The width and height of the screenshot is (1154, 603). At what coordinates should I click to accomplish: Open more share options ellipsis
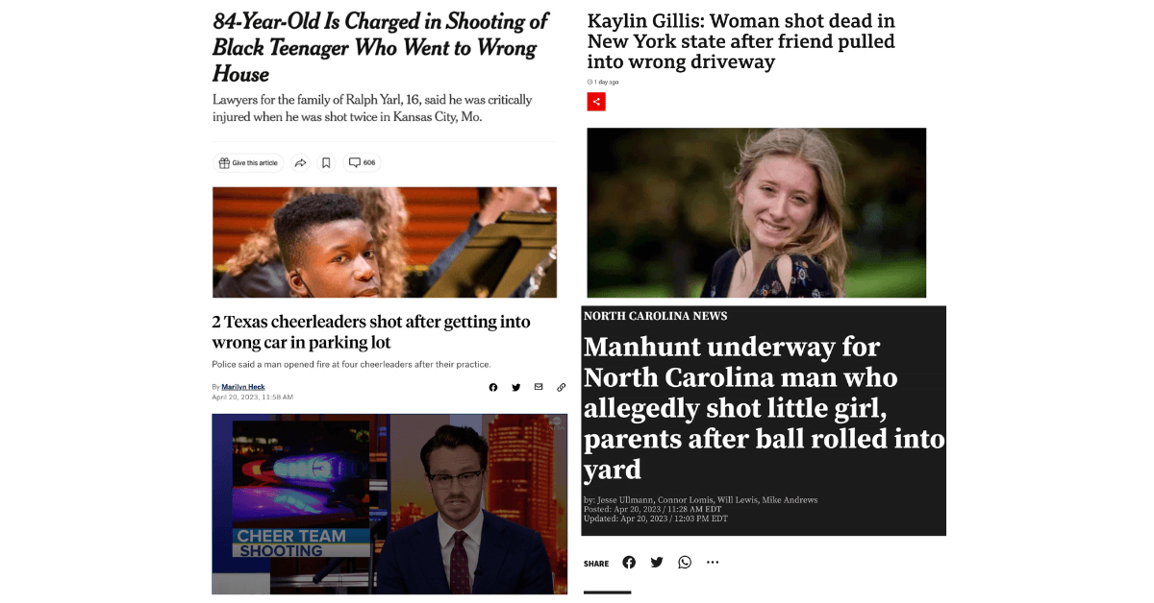pyautogui.click(x=713, y=563)
